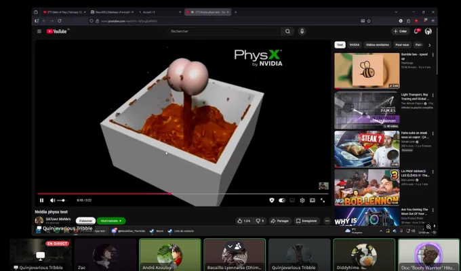461x271 pixels.
Task: Select the EN DIRECT Quinjevarious Tribble stream tile
Action: pyautogui.click(x=41, y=255)
